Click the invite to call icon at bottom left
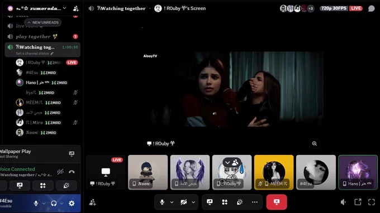Viewport: 380px width, 213px height. pyautogui.click(x=92, y=202)
